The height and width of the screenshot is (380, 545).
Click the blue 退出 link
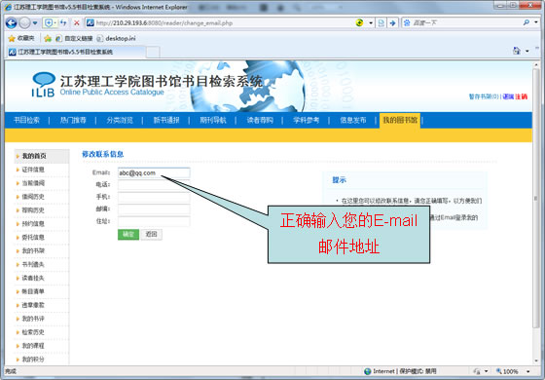(x=508, y=96)
